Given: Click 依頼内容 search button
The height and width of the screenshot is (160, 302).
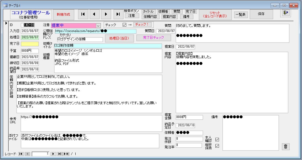Looking at the screenshot, I should (151, 17).
